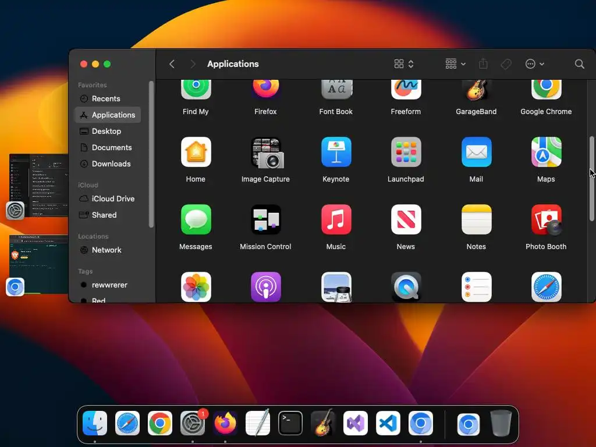The image size is (596, 447).
Task: Click the Edit Tags toolbar button
Action: tap(506, 64)
